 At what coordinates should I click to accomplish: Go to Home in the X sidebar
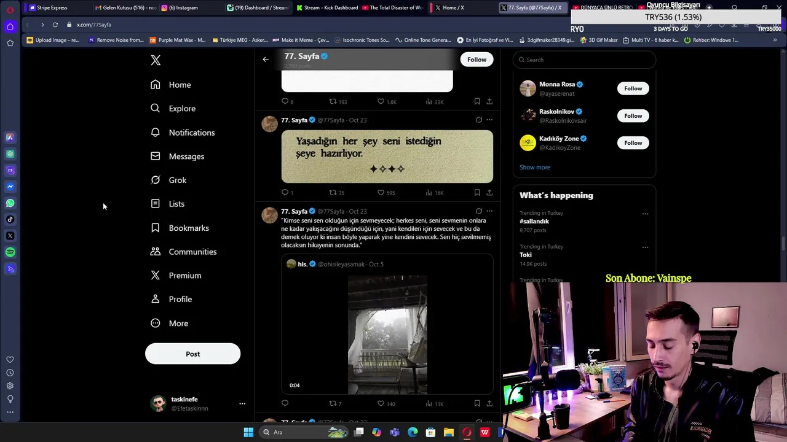[x=172, y=85]
